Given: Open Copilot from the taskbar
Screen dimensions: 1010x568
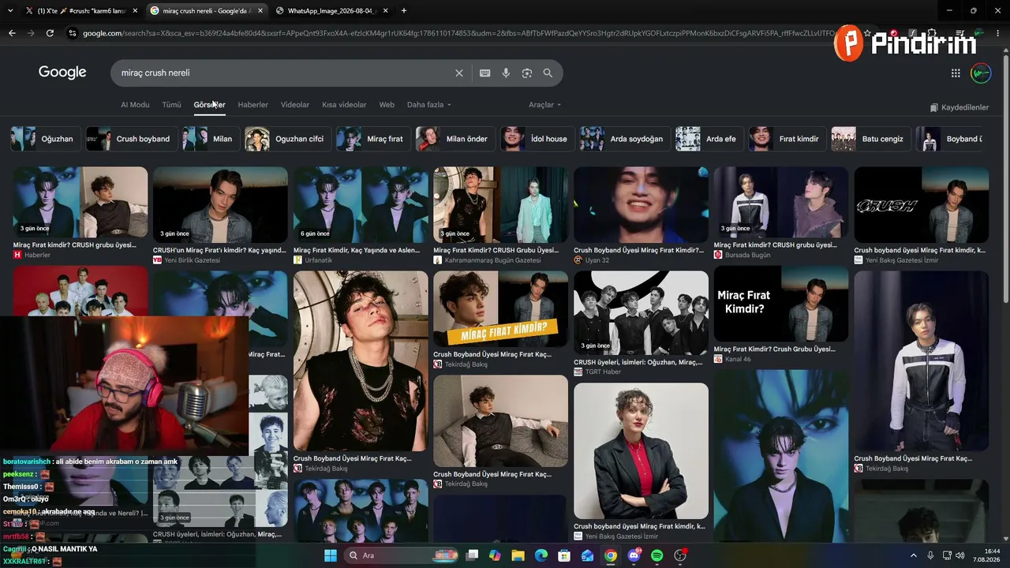Looking at the screenshot, I should [x=495, y=555].
